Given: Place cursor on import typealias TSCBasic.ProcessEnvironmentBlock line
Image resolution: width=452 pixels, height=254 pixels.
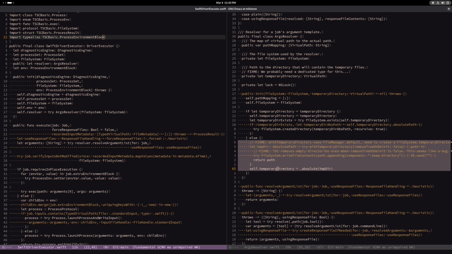Looking at the screenshot, I should [58, 37].
